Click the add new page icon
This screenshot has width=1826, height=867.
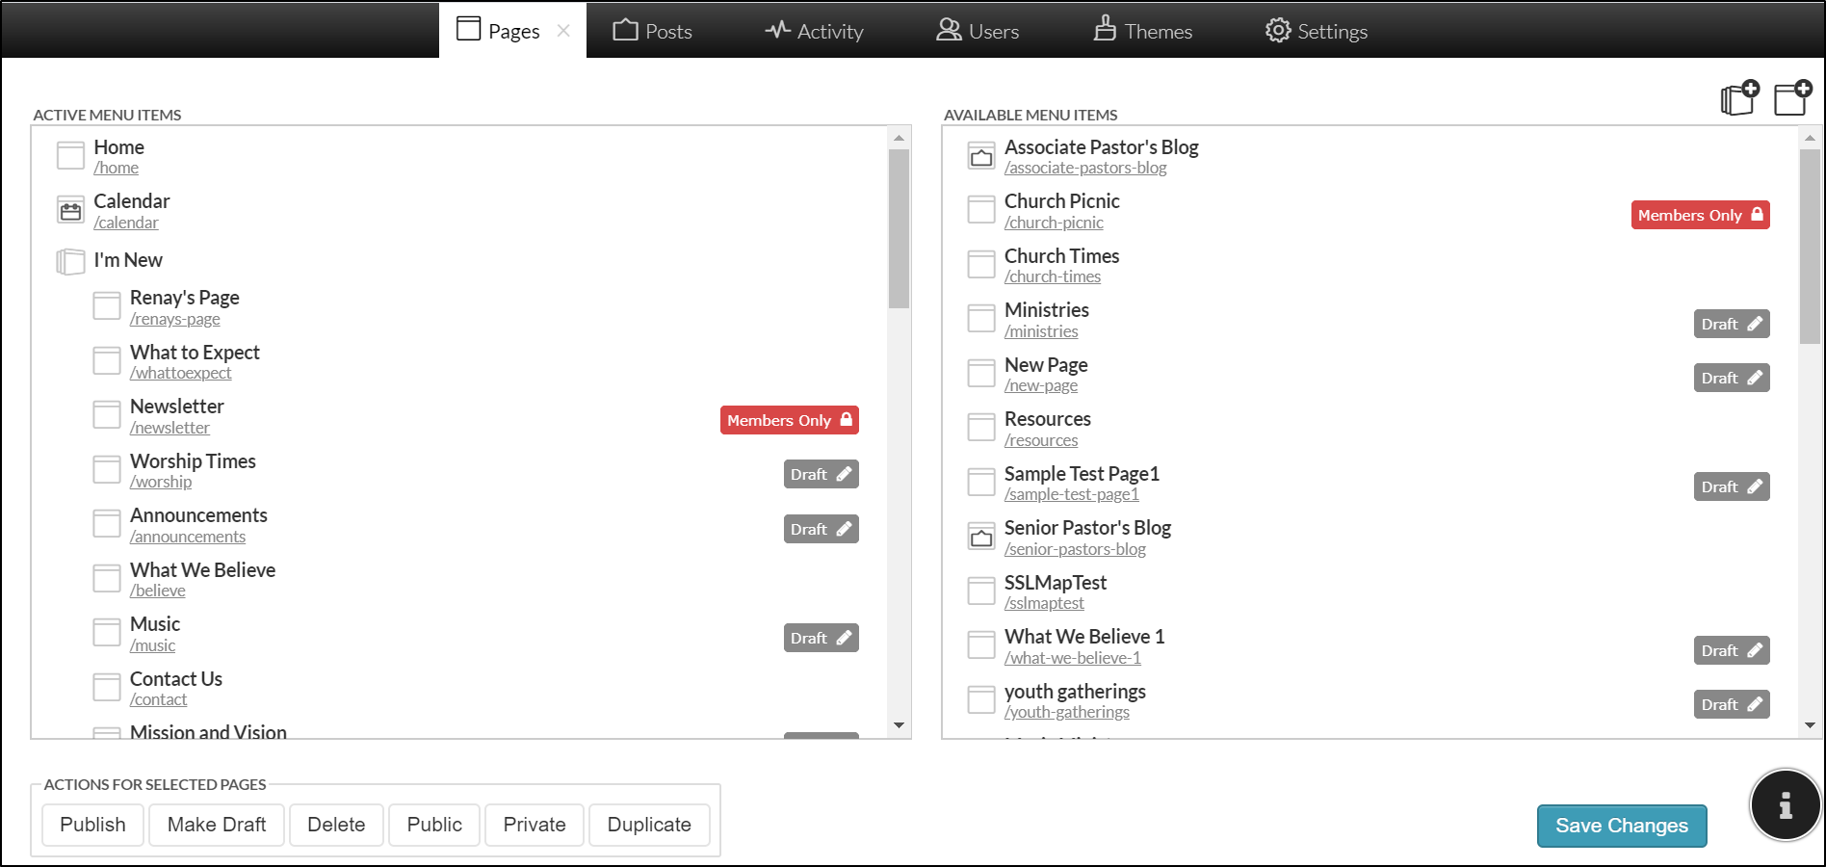click(1792, 98)
